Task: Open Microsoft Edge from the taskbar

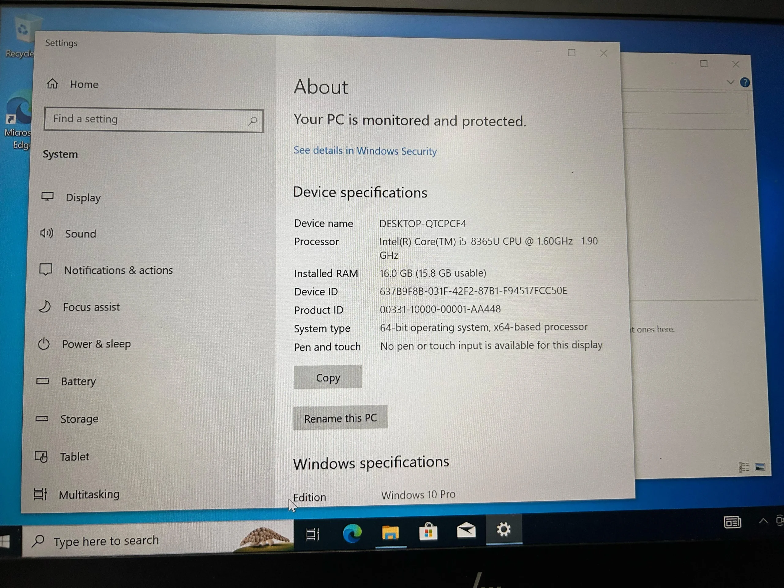Action: click(352, 533)
